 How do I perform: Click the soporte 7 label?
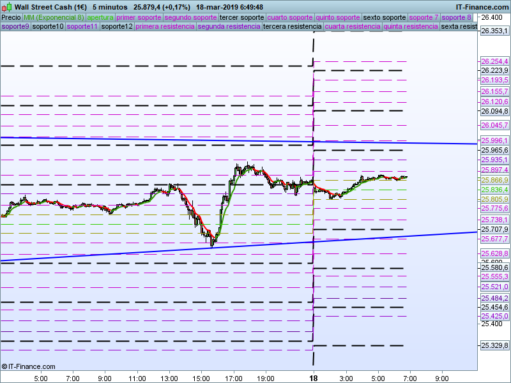pos(423,17)
